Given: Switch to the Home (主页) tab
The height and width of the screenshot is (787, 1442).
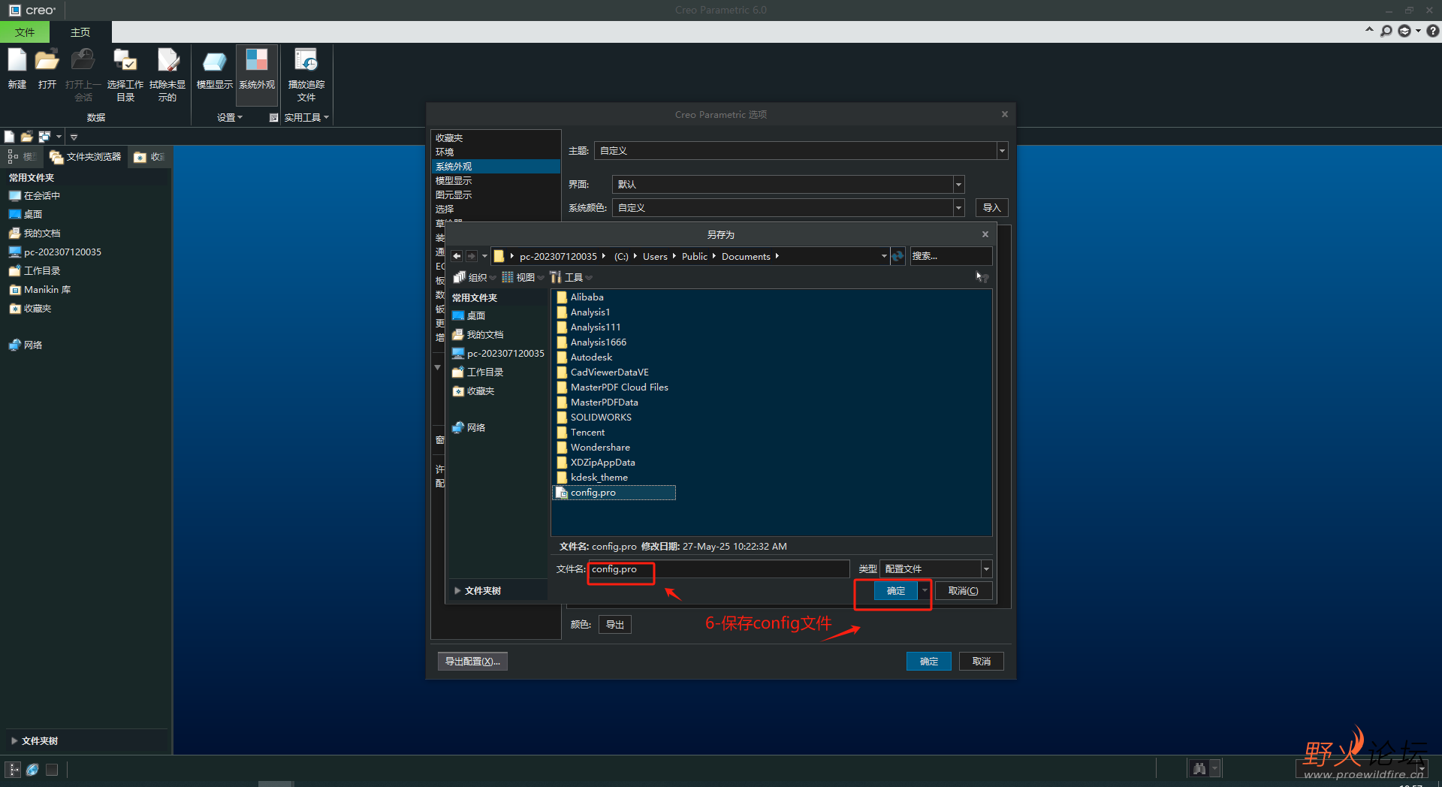Looking at the screenshot, I should point(80,32).
